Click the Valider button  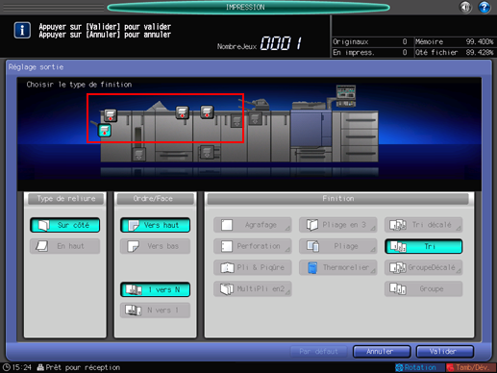coord(444,352)
